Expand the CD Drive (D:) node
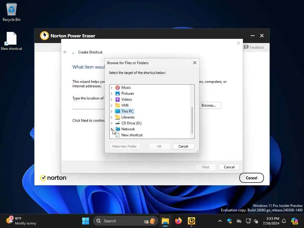Viewport: 304px width, 228px height. pyautogui.click(x=112, y=123)
